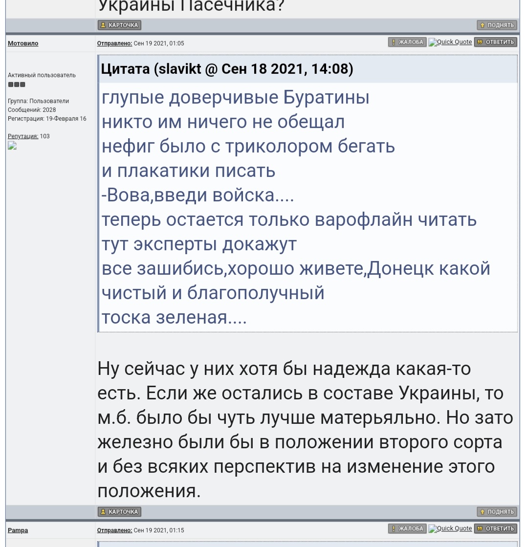
Task: Reply to Мотовило's post with ОТВЕТИТЬ
Action: click(x=495, y=42)
